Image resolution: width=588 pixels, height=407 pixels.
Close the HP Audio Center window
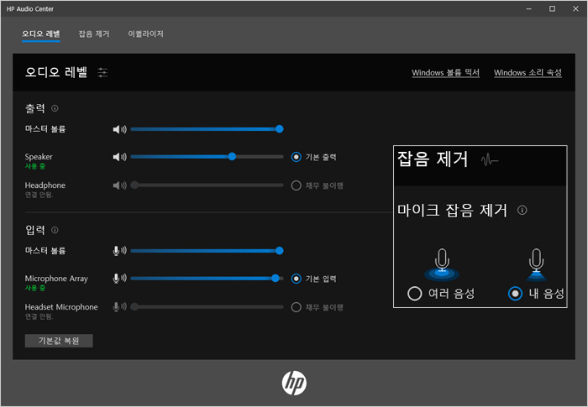coord(575,8)
